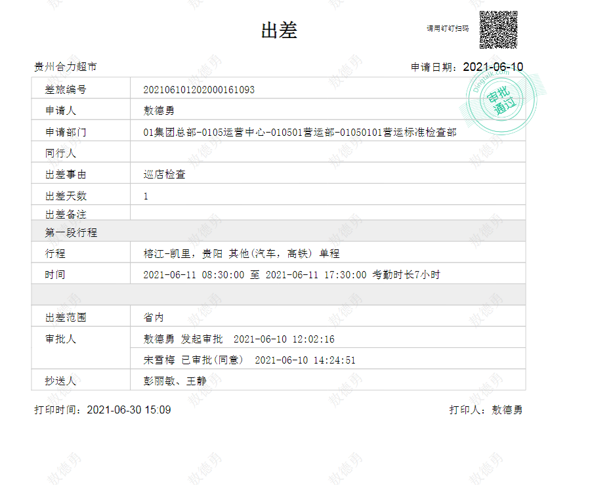Click the 省内 travel scope value
The width and height of the screenshot is (592, 485).
coord(153,318)
